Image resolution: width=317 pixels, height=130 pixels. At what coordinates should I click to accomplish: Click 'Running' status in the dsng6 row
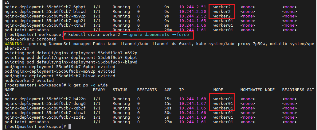pos(121,104)
